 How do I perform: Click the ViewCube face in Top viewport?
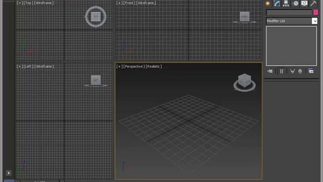click(x=96, y=17)
